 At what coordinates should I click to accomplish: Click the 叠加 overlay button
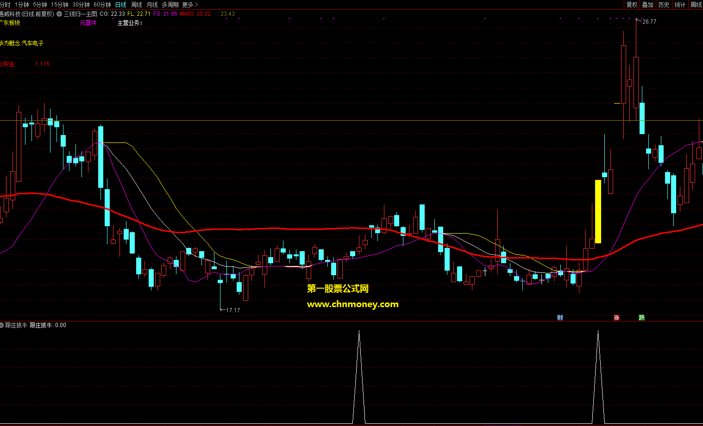tap(648, 5)
